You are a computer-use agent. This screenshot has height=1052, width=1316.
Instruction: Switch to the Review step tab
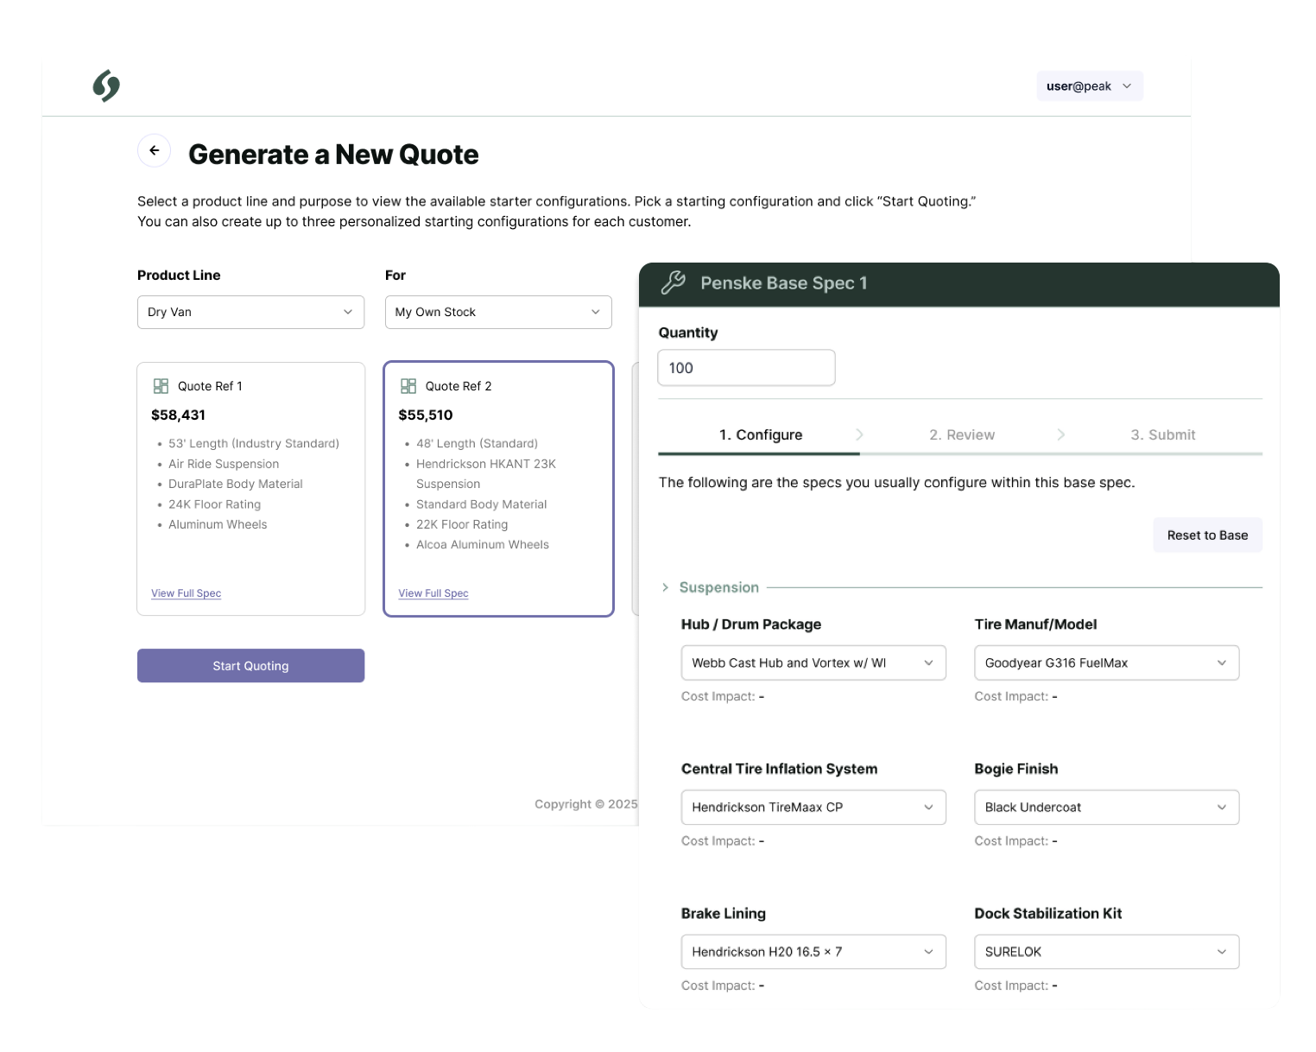(x=961, y=434)
